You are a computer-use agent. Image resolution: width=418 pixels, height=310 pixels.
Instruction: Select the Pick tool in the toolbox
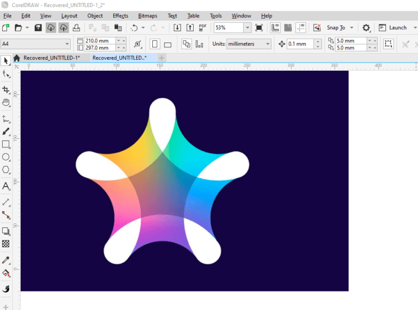(x=6, y=60)
